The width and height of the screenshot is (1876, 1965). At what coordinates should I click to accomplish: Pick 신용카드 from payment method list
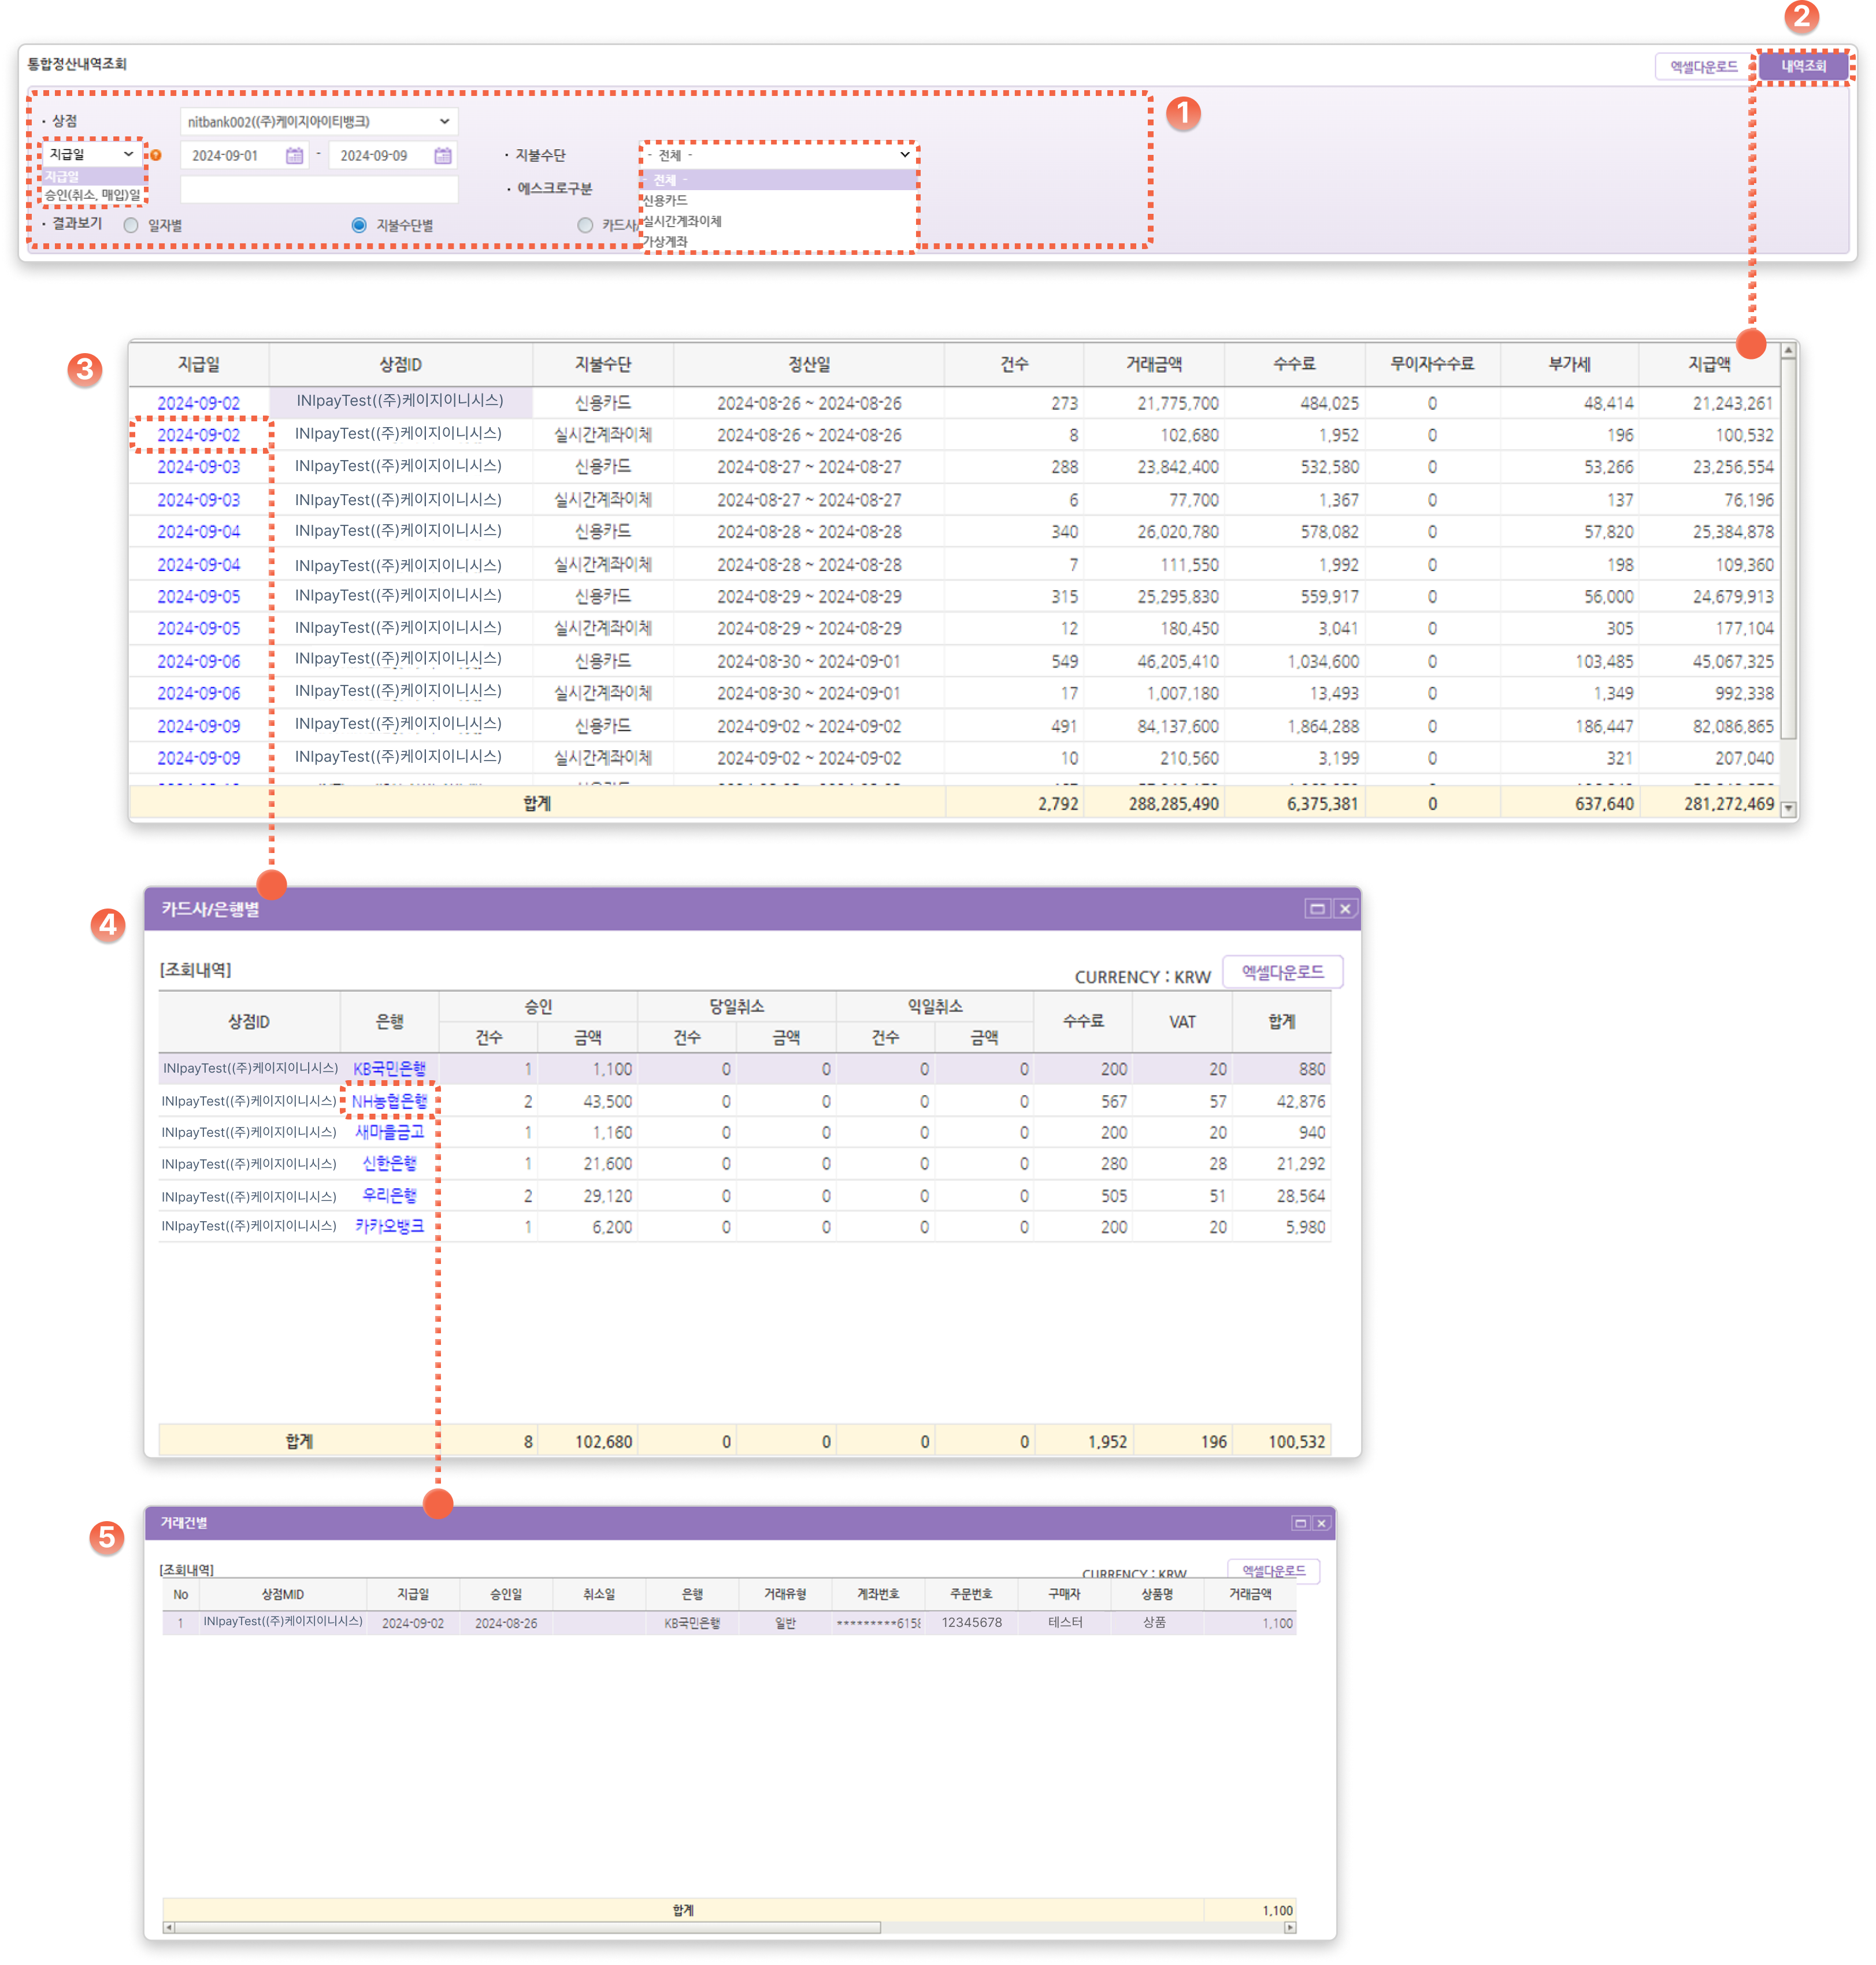(778, 201)
